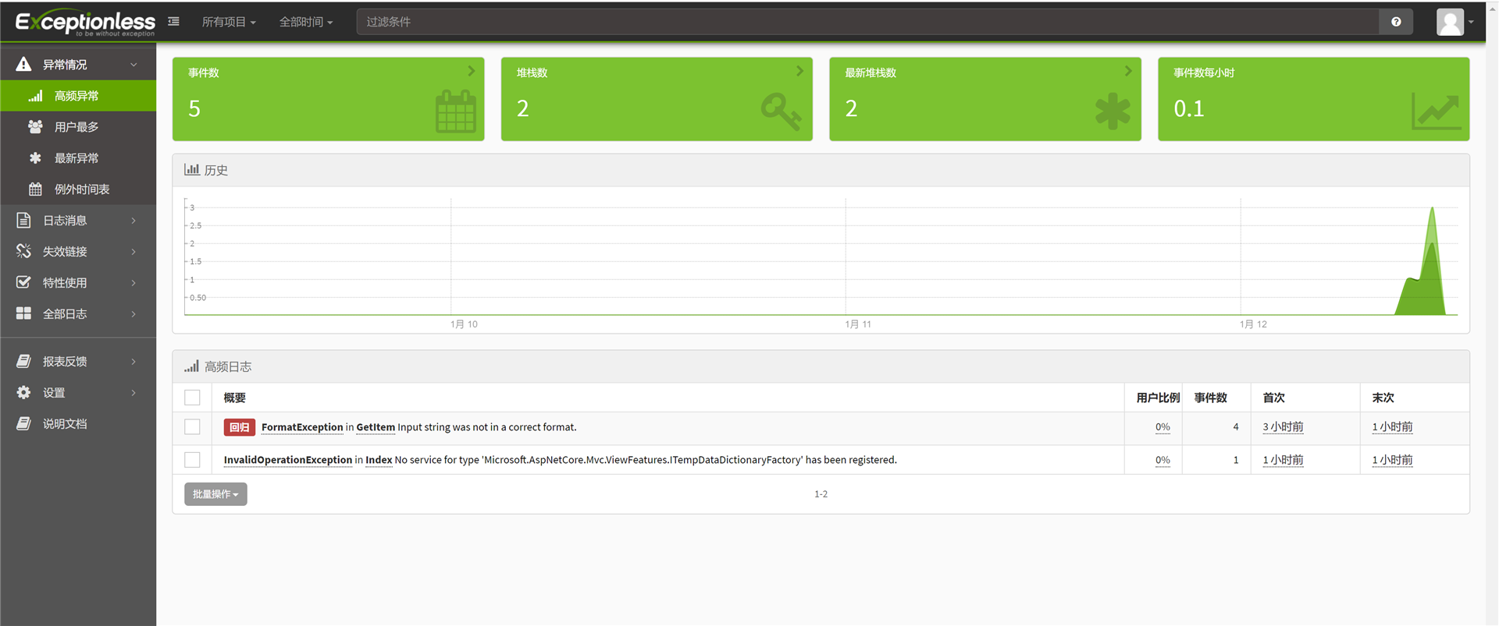This screenshot has height=626, width=1499.
Task: Open the InvalidOperationException stack link
Action: (560, 460)
